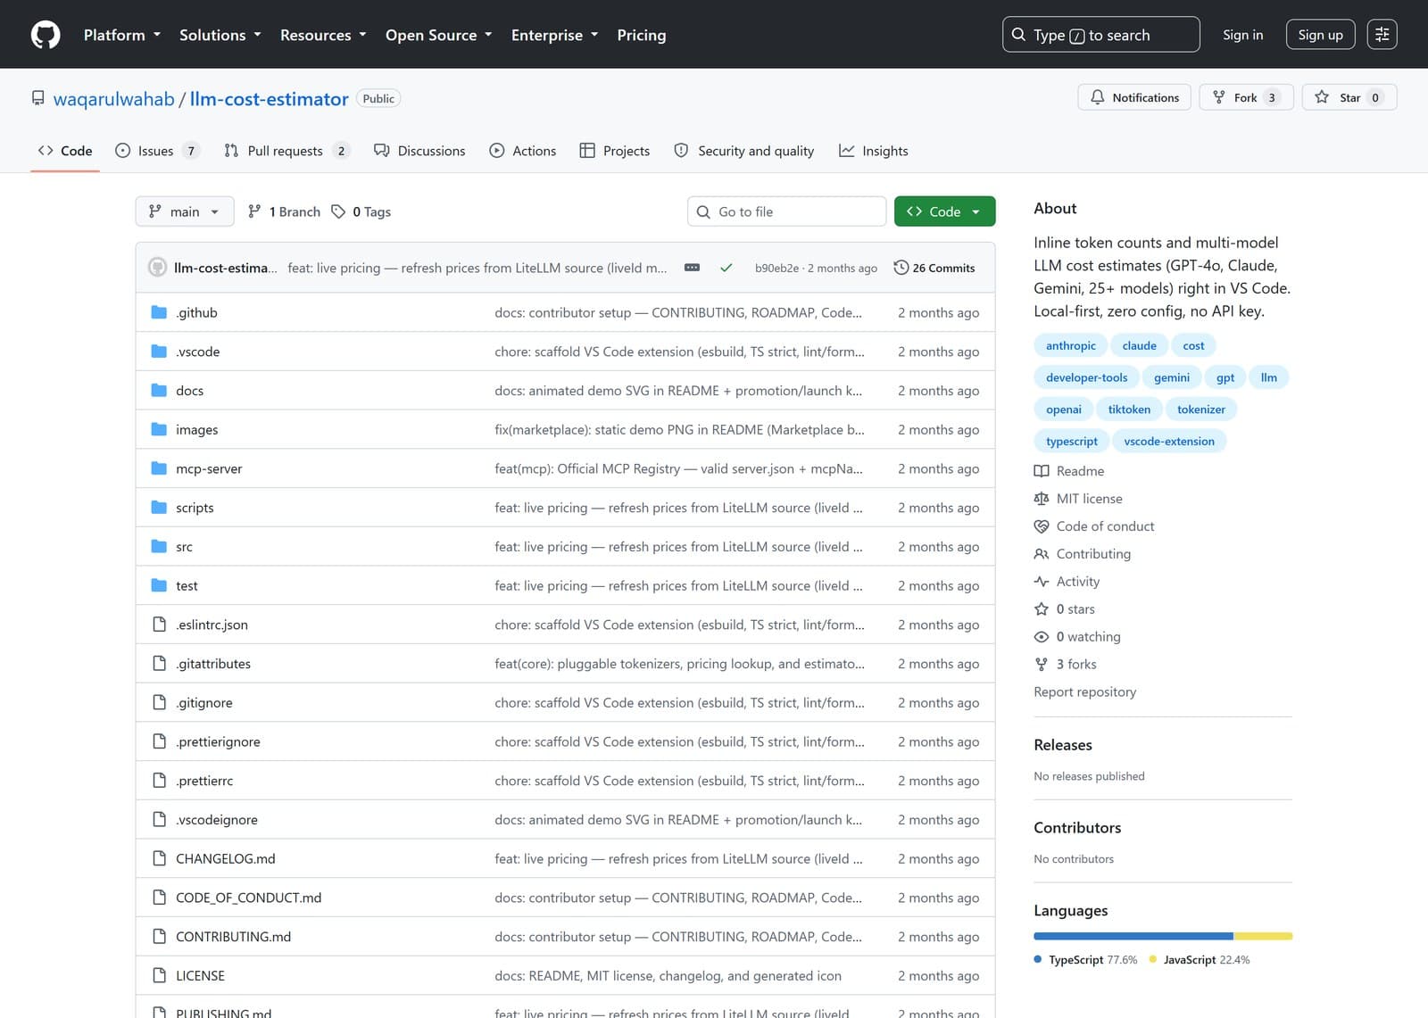Click the folder icon for scripts

coord(159,508)
